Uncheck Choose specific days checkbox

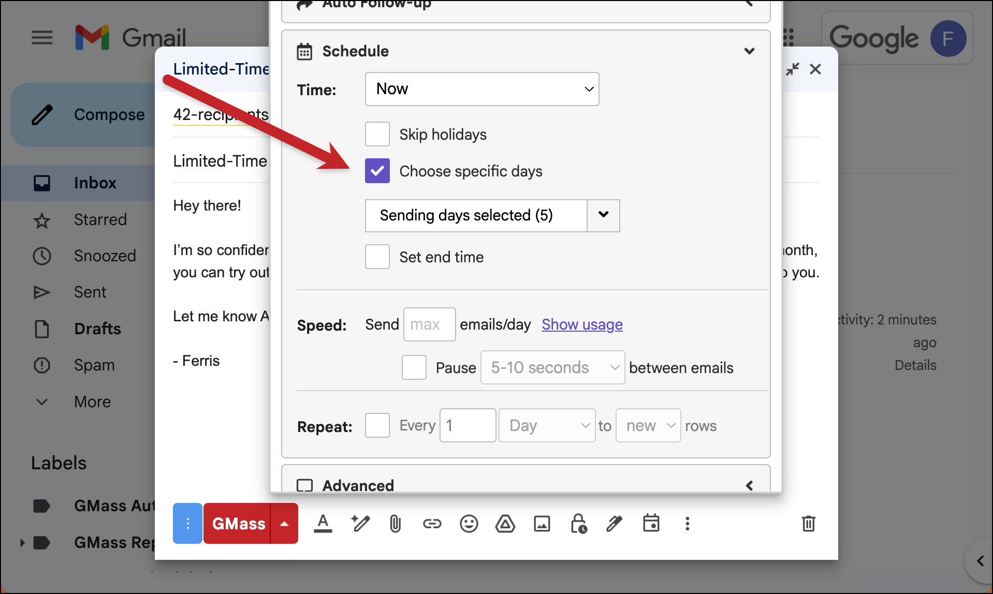click(377, 171)
